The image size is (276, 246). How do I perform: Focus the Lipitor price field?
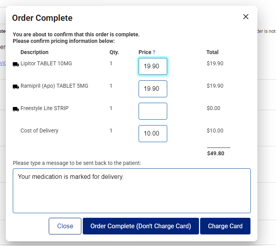pyautogui.click(x=153, y=66)
